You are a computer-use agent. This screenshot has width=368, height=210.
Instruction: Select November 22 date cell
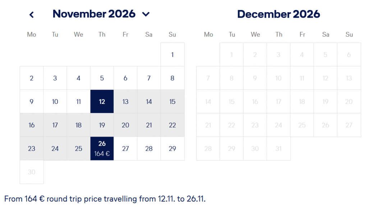tap(172, 125)
